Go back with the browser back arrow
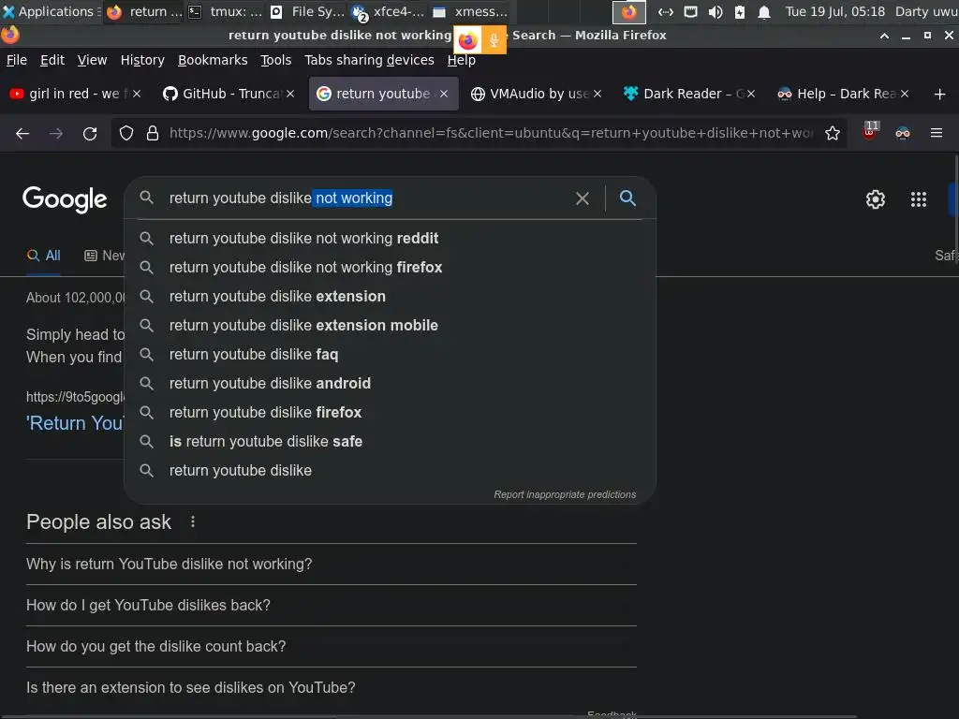Image resolution: width=959 pixels, height=719 pixels. coord(22,133)
